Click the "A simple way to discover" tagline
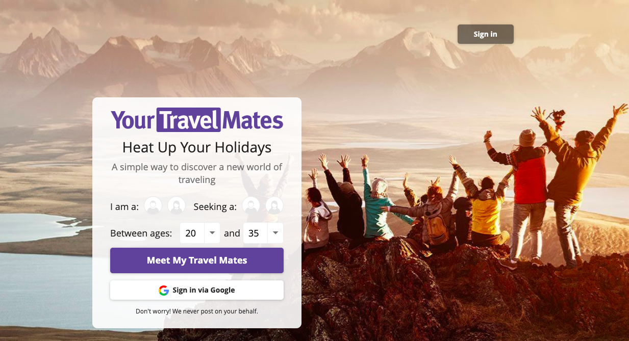This screenshot has width=629, height=341. (197, 173)
